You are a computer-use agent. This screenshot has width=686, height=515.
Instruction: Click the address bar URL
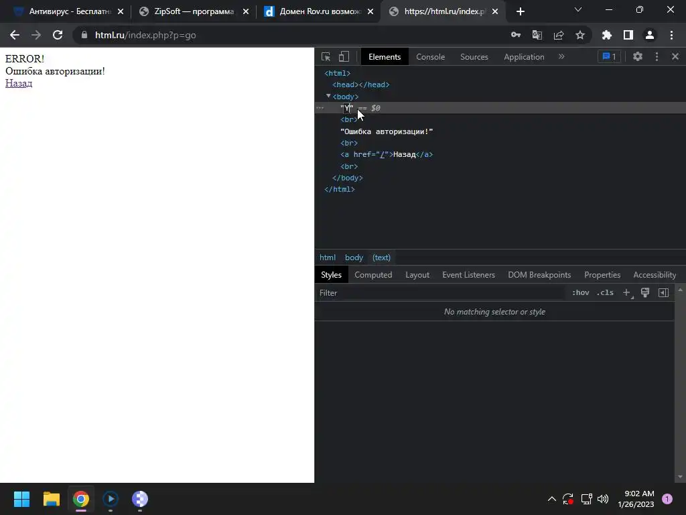pyautogui.click(x=145, y=35)
